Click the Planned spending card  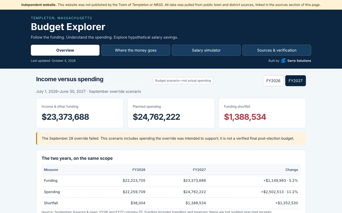tap(171, 113)
